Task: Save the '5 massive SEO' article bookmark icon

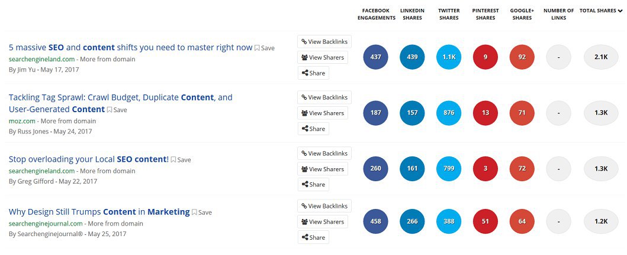Action: point(258,48)
